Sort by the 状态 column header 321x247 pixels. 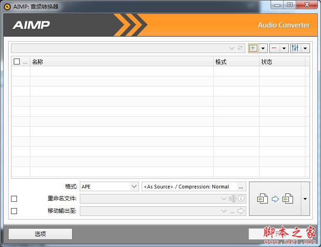click(282, 62)
